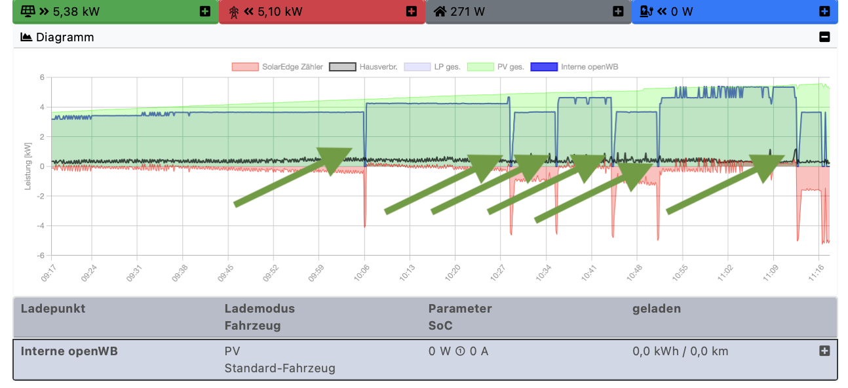Click the 11:16 time axis label
Viewport: 848px width, 388px height.
[x=815, y=273]
